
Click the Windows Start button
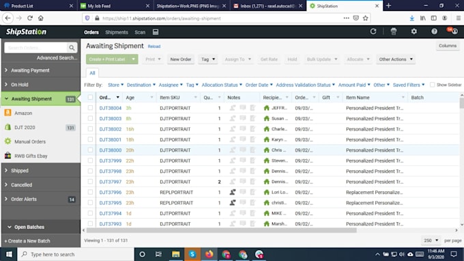click(x=9, y=254)
